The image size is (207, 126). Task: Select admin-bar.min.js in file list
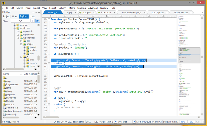pyautogui.click(x=14, y=111)
